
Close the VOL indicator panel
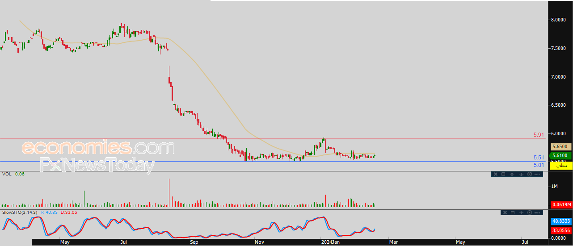[x=495, y=174]
